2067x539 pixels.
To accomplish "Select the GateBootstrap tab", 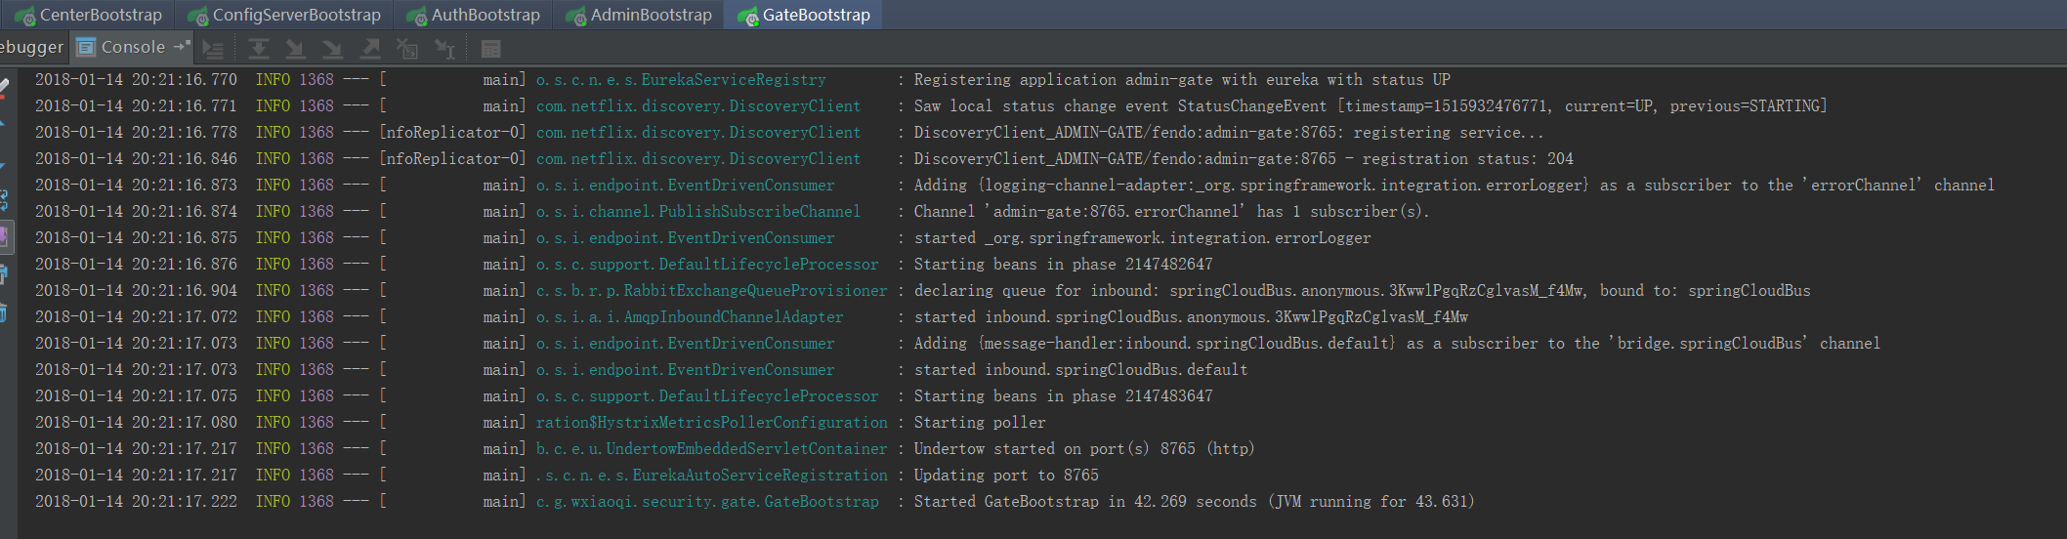I will pyautogui.click(x=803, y=15).
